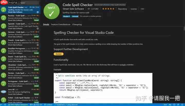Click Persian - Code Spell extension icon
The width and height of the screenshot is (185, 106).
pyautogui.click(x=4, y=75)
